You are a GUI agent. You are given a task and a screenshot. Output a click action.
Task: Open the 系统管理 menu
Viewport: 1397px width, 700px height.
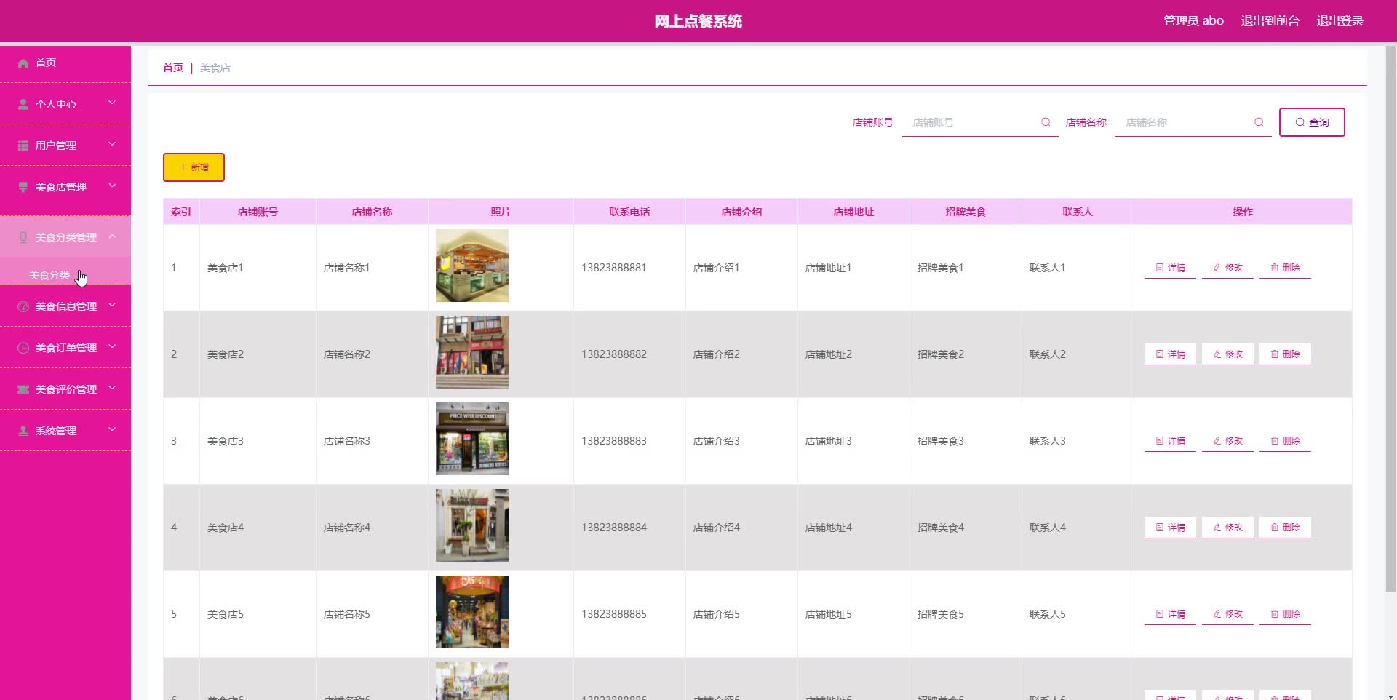click(65, 431)
